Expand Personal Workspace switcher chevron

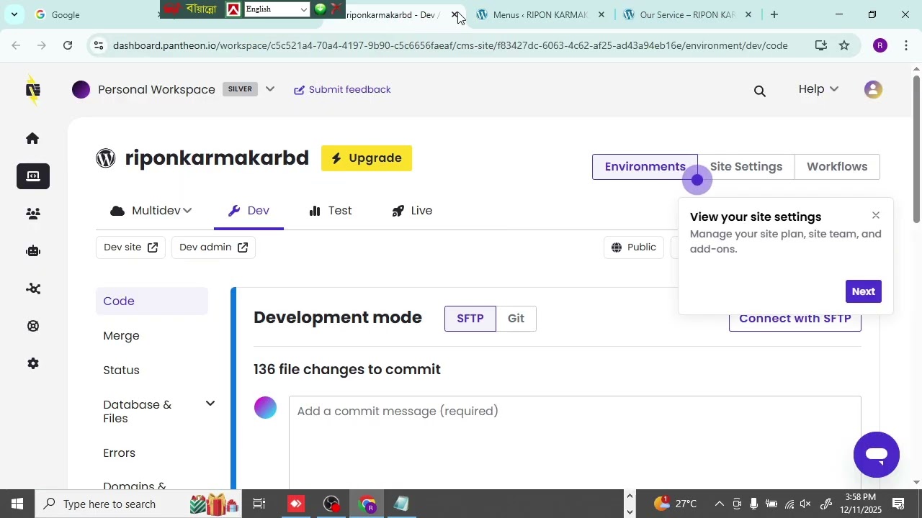click(270, 90)
